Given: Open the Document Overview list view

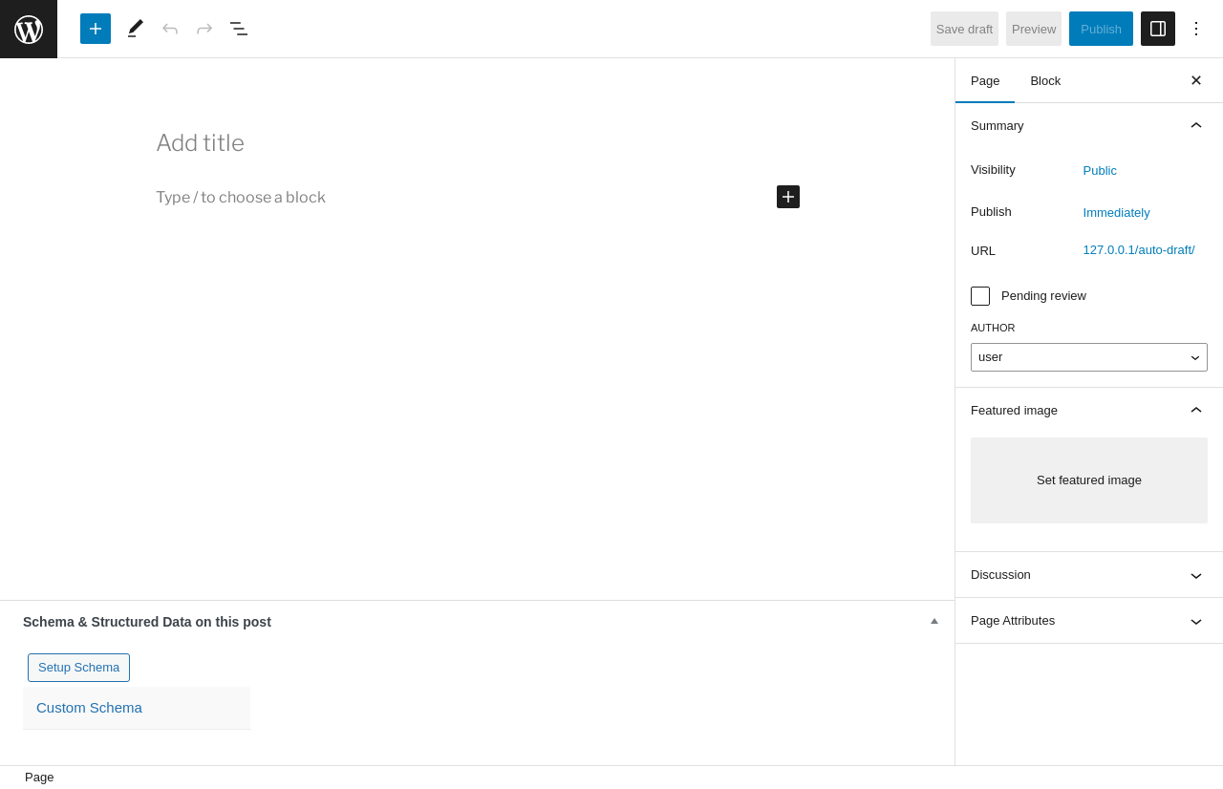Looking at the screenshot, I should click(x=239, y=29).
